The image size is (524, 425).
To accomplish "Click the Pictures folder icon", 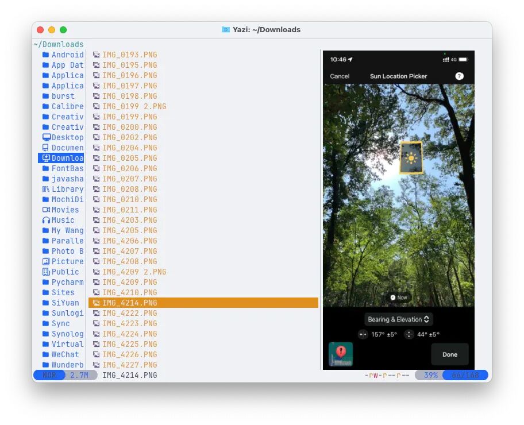I will pyautogui.click(x=46, y=261).
